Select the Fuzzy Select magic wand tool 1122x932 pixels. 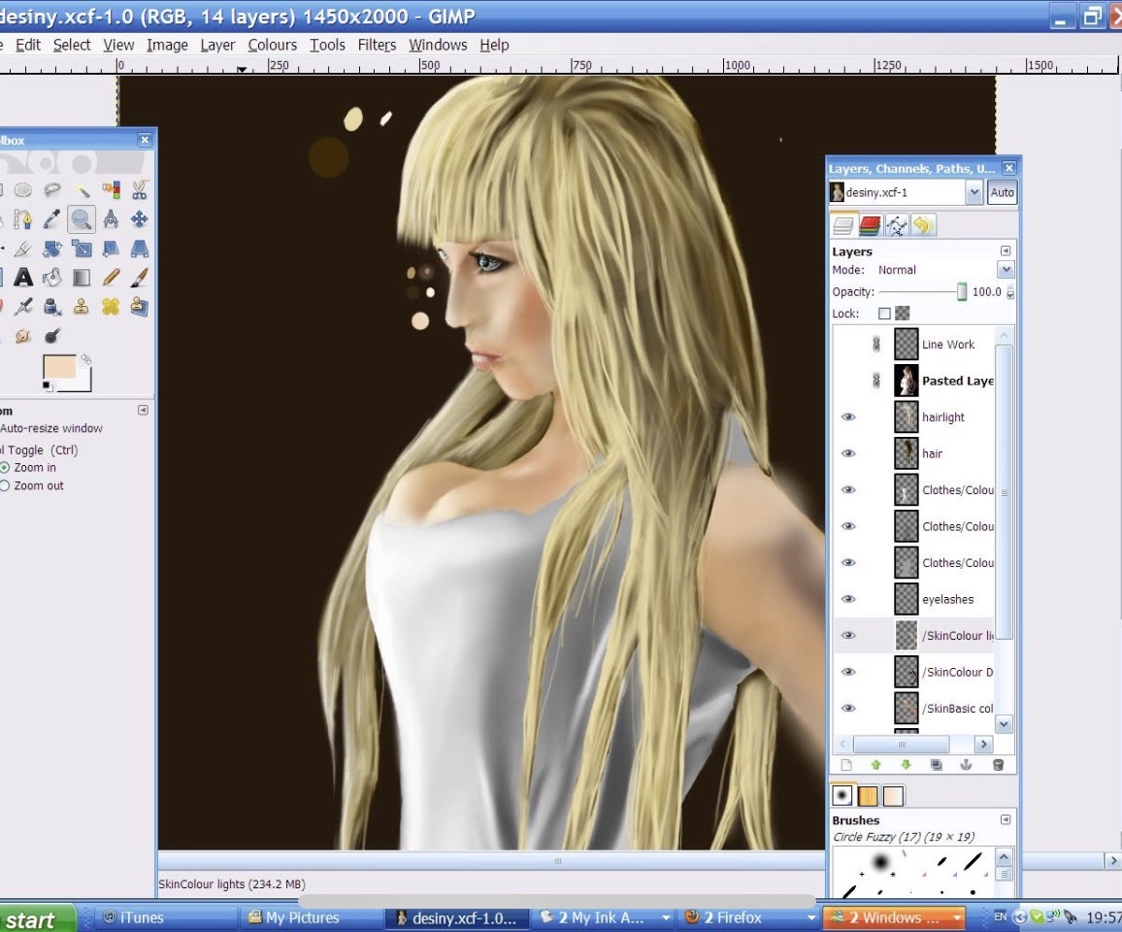[82, 189]
